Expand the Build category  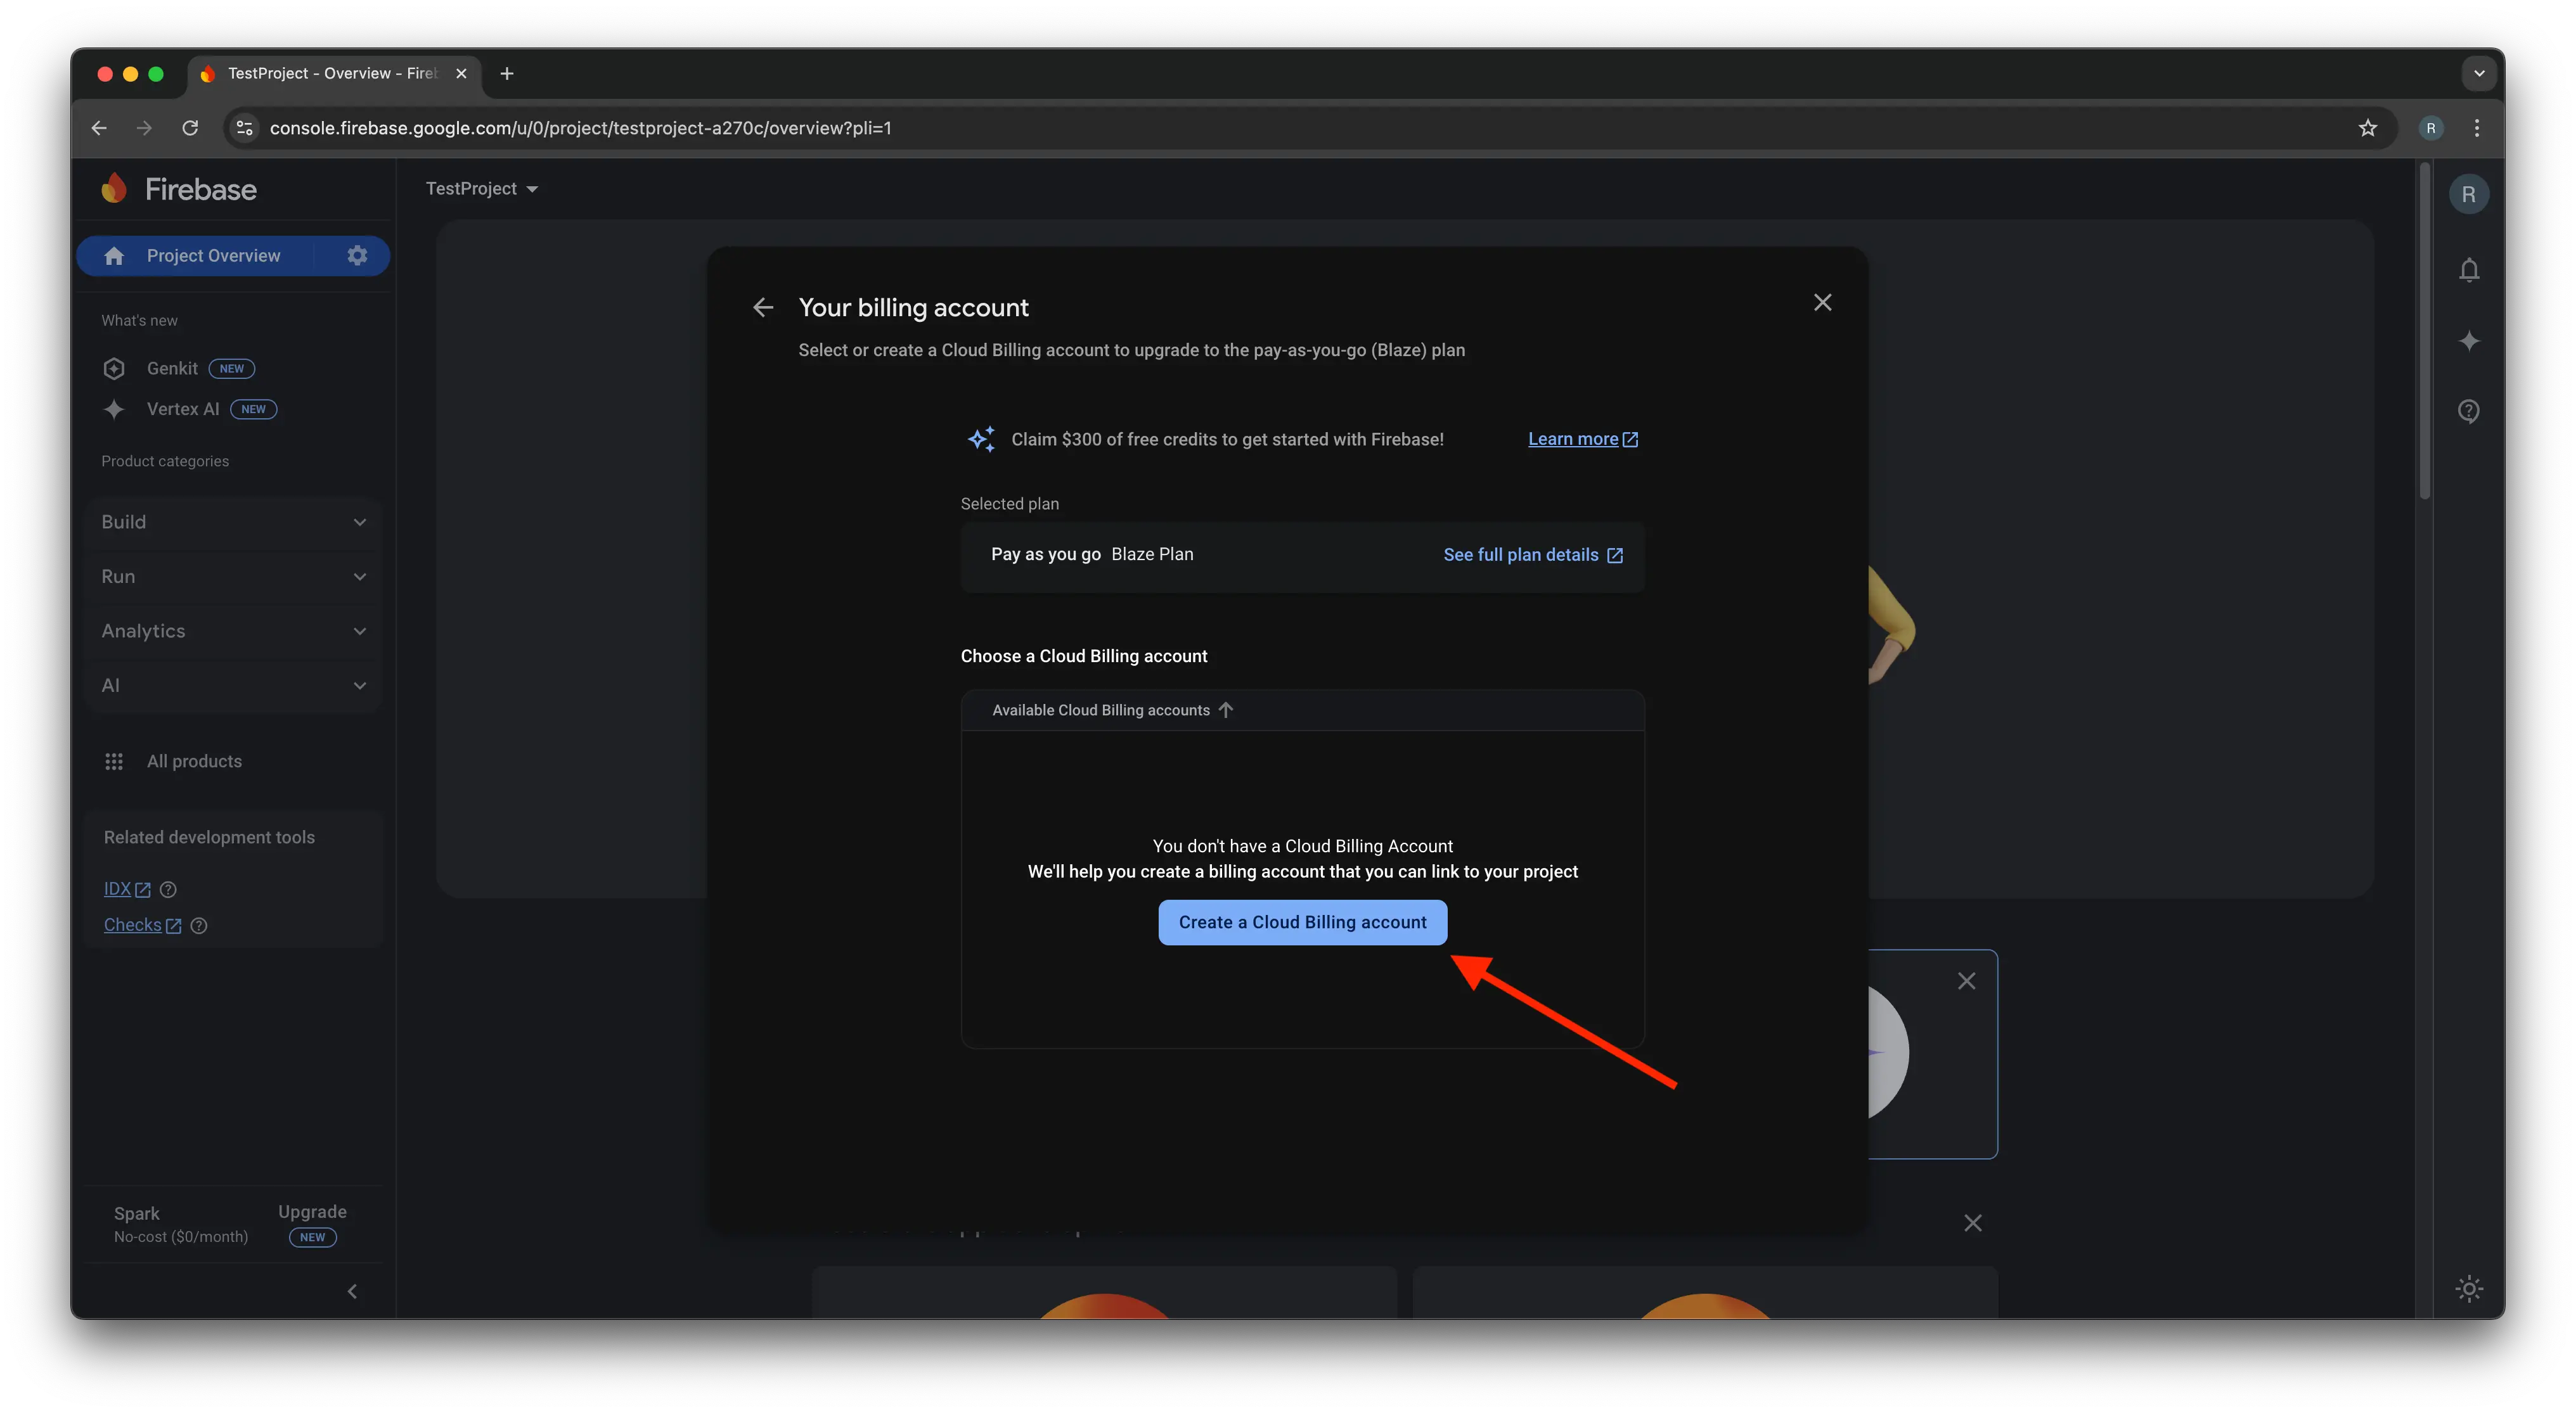[x=234, y=521]
